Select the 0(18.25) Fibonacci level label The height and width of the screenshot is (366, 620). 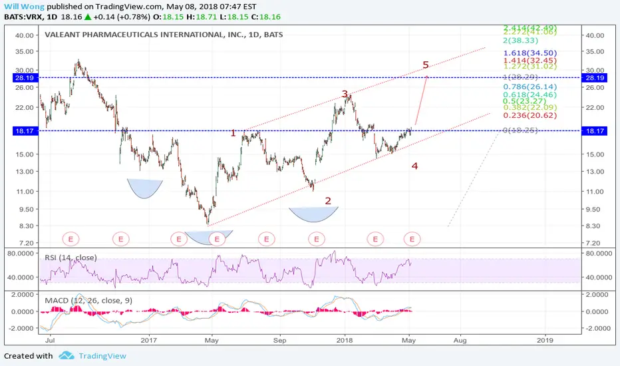pos(520,130)
